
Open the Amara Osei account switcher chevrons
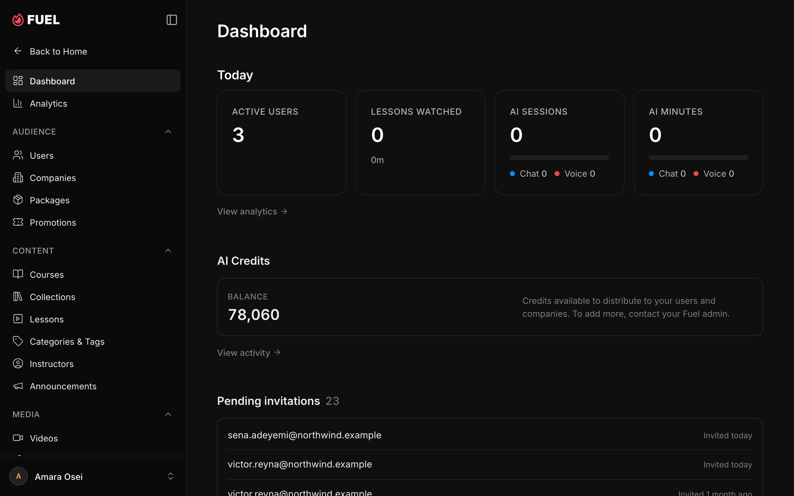pos(170,476)
